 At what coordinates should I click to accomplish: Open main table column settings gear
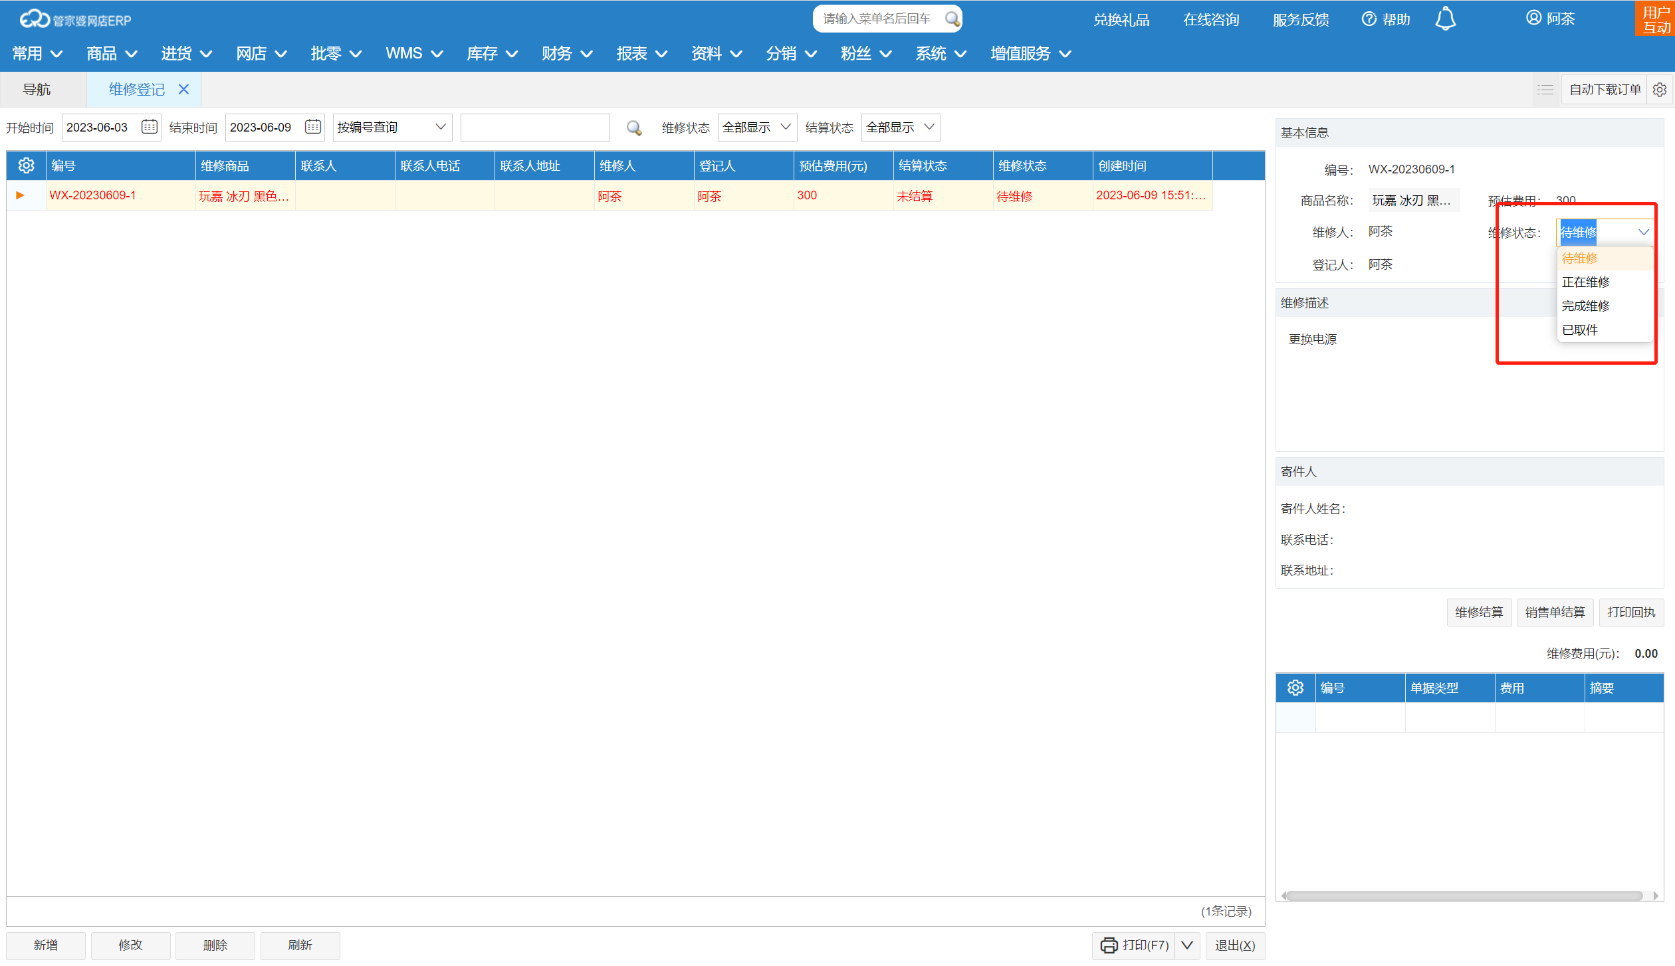click(26, 165)
